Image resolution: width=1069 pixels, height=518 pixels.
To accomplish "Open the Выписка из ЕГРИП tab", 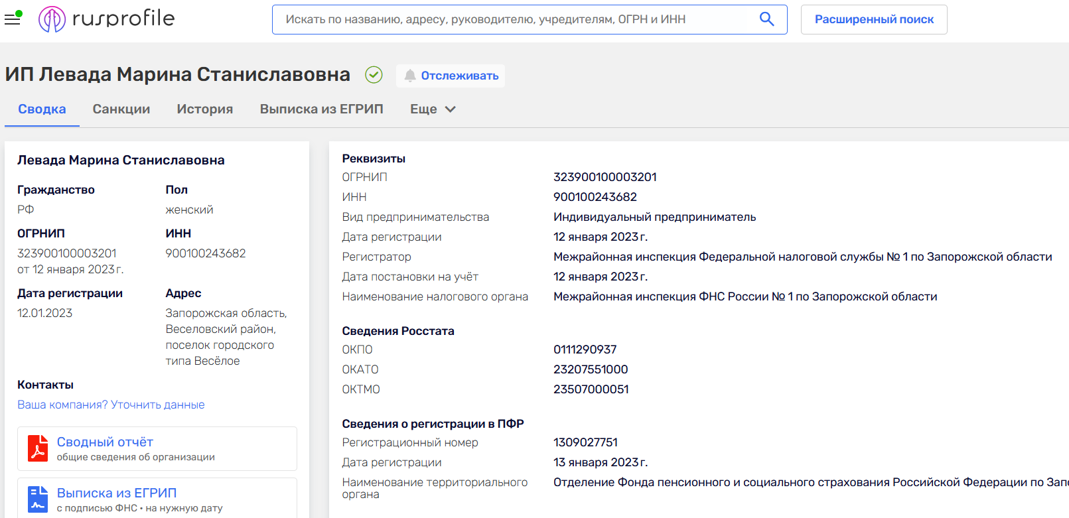I will pyautogui.click(x=322, y=109).
